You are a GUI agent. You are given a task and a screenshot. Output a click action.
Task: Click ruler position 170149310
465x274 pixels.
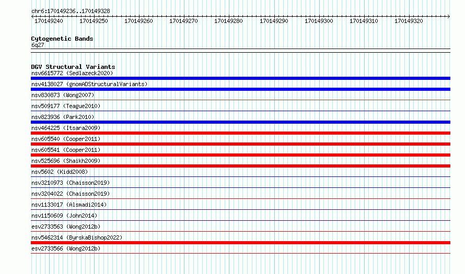tap(364, 21)
